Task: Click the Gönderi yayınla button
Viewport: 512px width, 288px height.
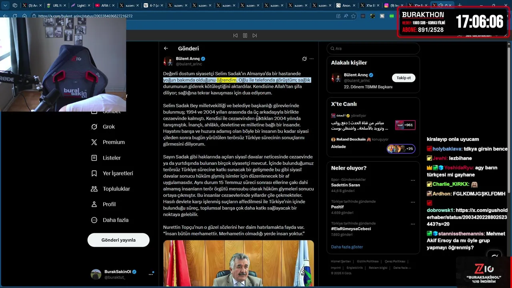Action: click(x=118, y=240)
